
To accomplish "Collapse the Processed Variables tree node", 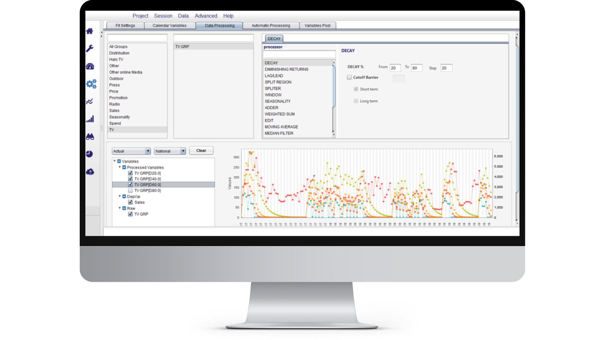I will pos(120,167).
